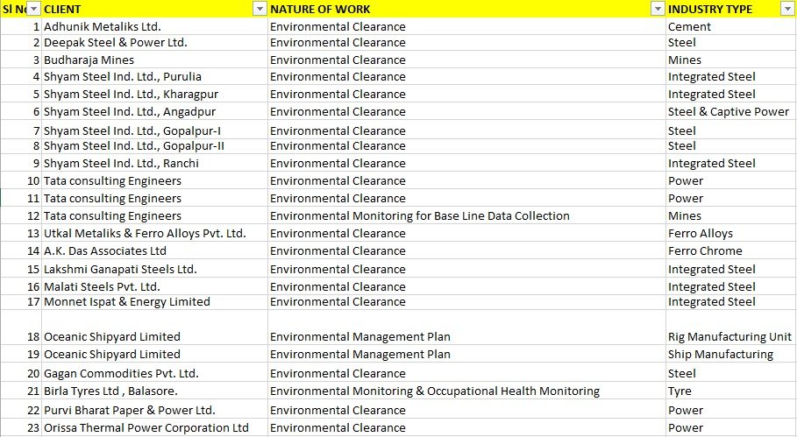Select cell Shyam Steel Ind. Ltd., Gopalpur-II

pos(154,146)
